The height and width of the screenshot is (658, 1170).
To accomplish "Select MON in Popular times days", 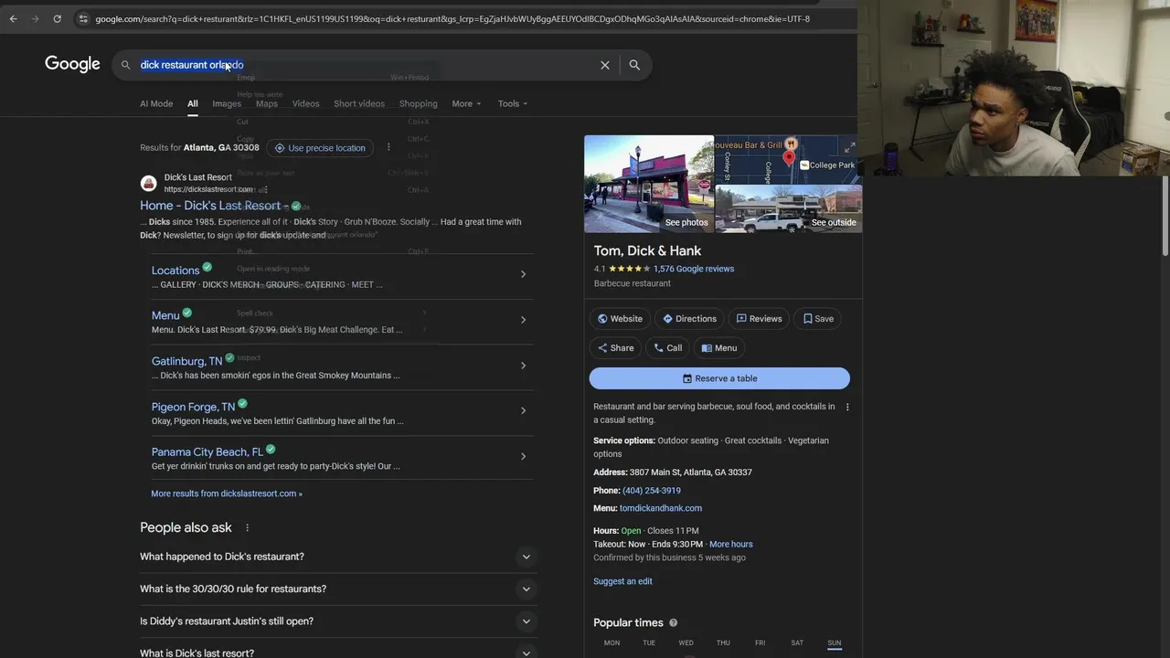I will pos(612,642).
